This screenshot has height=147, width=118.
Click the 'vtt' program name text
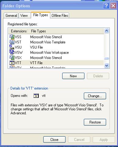(44, 96)
